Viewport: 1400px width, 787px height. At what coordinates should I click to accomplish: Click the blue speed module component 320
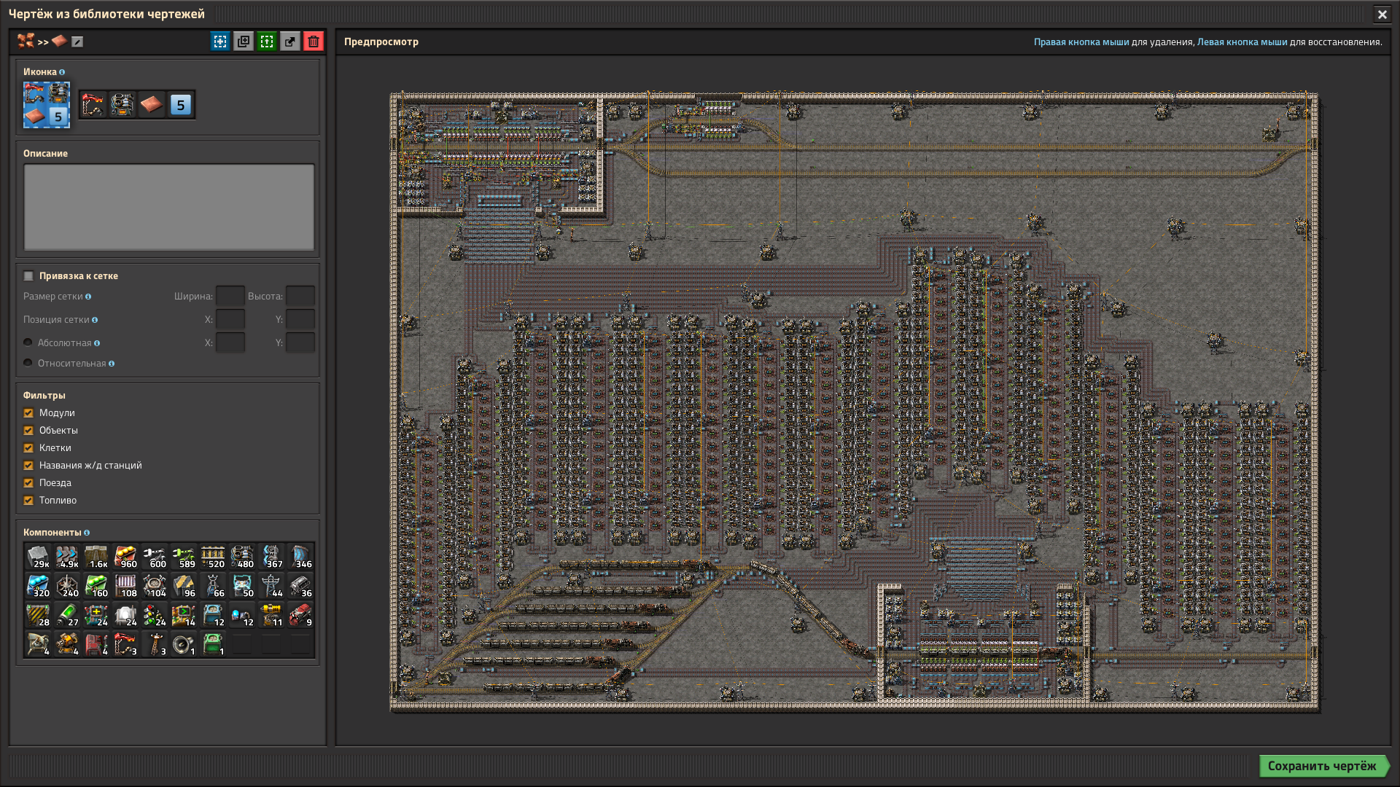(38, 586)
